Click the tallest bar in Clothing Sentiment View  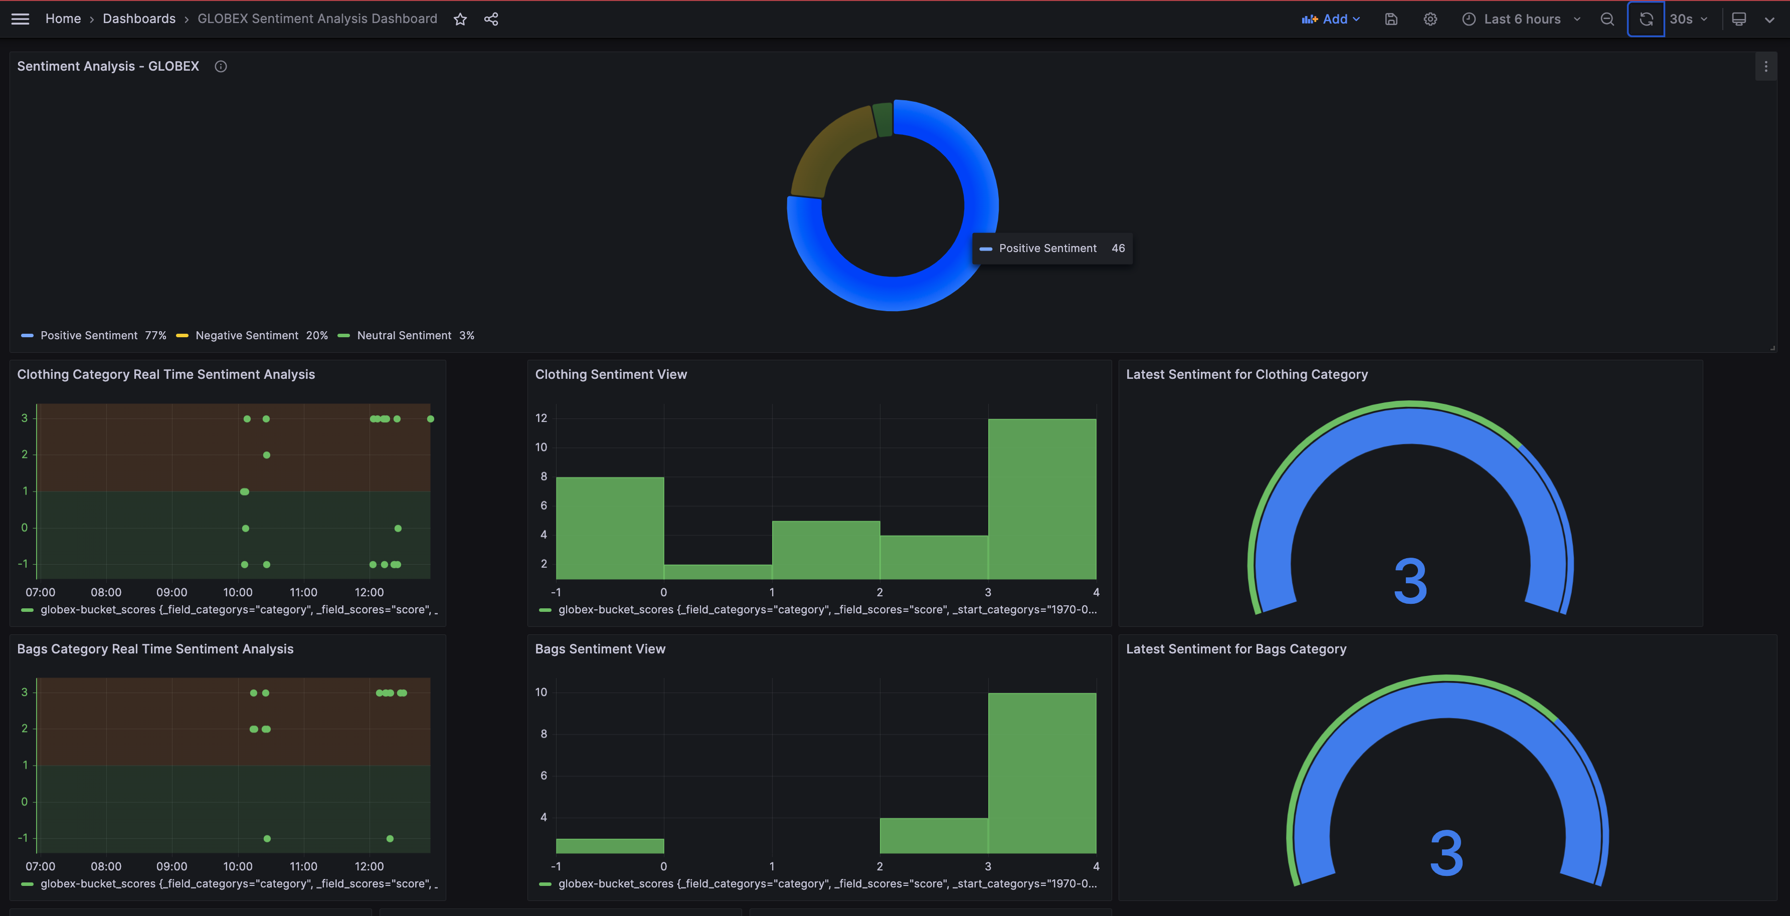[x=1041, y=499]
